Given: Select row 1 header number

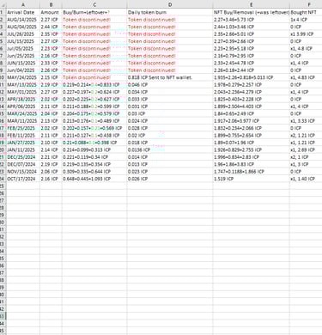Looking at the screenshot, I should pyautogui.click(x=3, y=12).
